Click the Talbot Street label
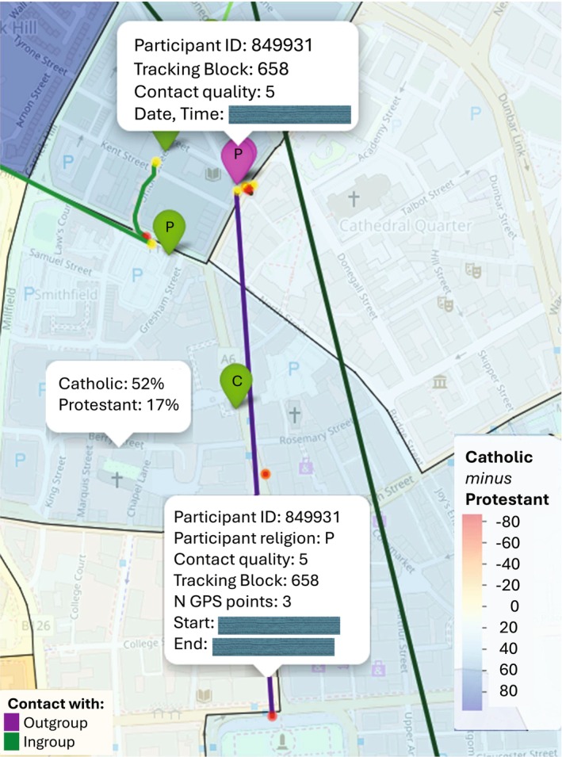The image size is (562, 757). point(428,197)
